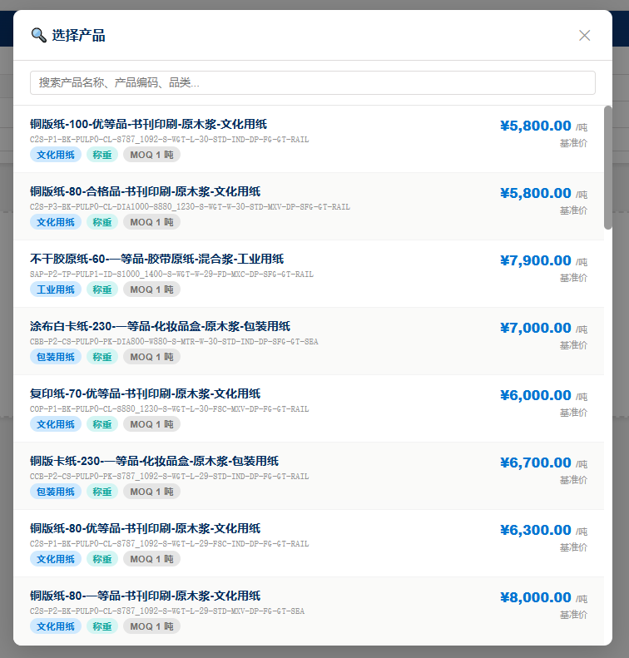Select product 铜版纸-80-优等品-书刊印刷
629x658 pixels.
(x=145, y=528)
